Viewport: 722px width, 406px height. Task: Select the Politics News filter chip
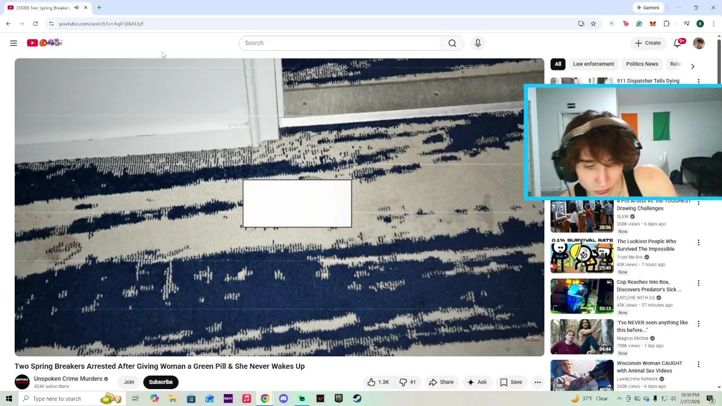click(x=642, y=64)
